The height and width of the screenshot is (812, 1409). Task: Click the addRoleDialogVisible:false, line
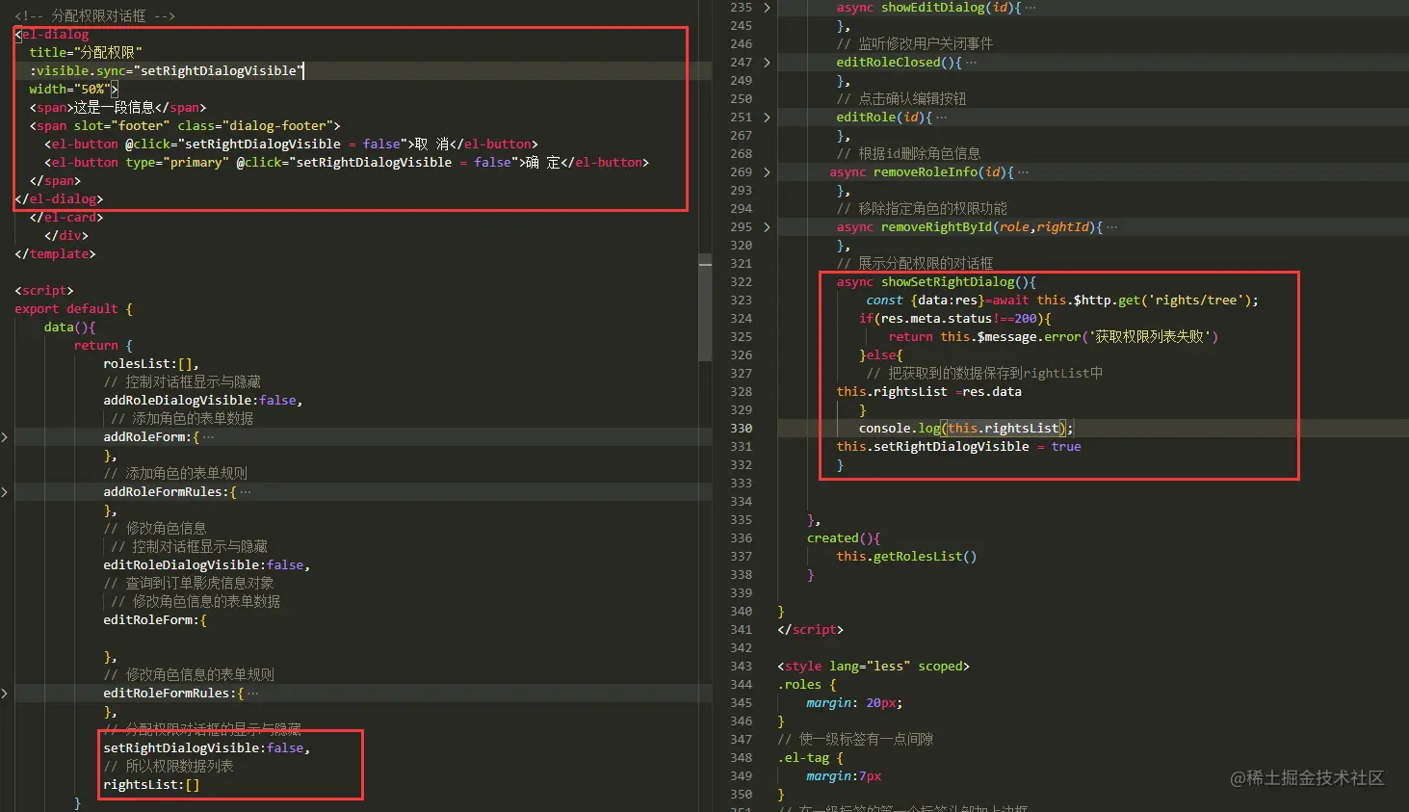pyautogui.click(x=203, y=400)
